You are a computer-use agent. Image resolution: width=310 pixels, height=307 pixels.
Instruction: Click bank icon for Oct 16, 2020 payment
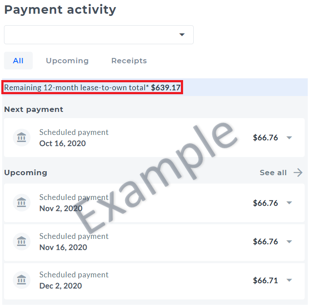pyautogui.click(x=22, y=138)
